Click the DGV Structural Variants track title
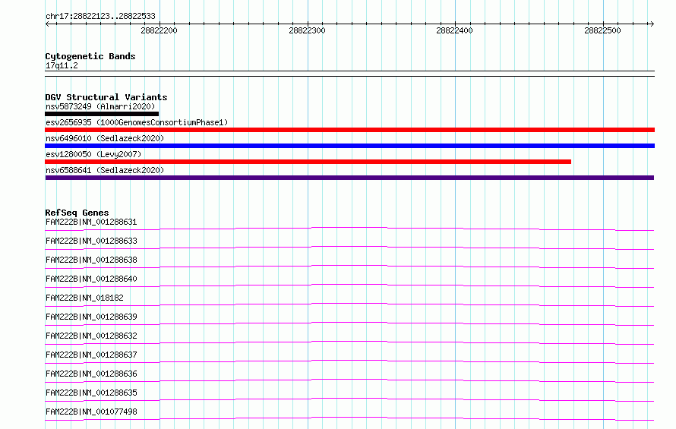The height and width of the screenshot is (429, 676). pos(106,97)
